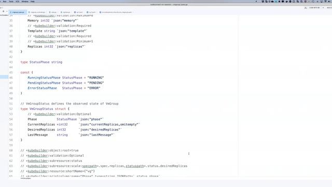Click the validation:Minimum=1 comment
This screenshot has height=187, width=332.
60,42
